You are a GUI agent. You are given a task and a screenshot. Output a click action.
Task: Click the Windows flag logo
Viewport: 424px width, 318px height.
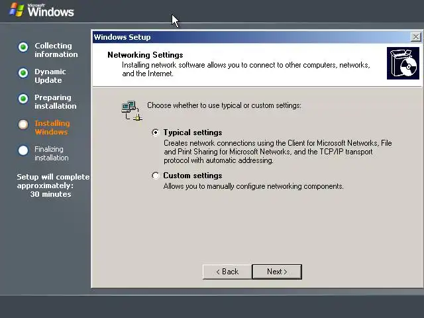click(x=17, y=10)
